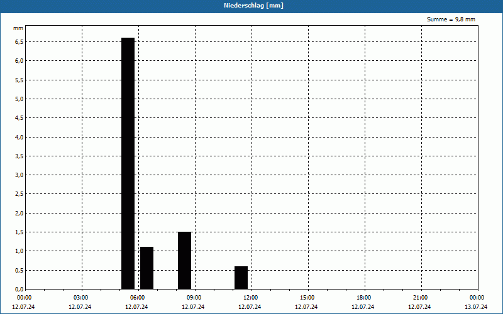
Task: Click the 00:00 time label above 13.07.24
Action: (477, 298)
